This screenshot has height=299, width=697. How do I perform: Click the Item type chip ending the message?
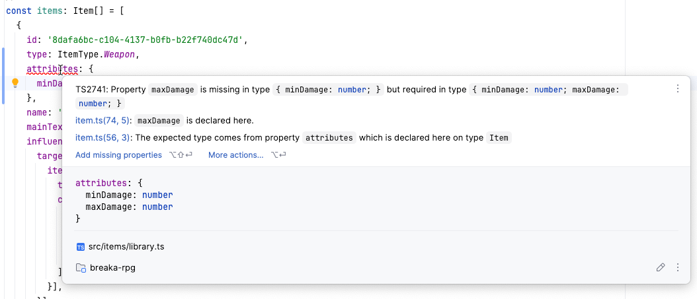(499, 138)
